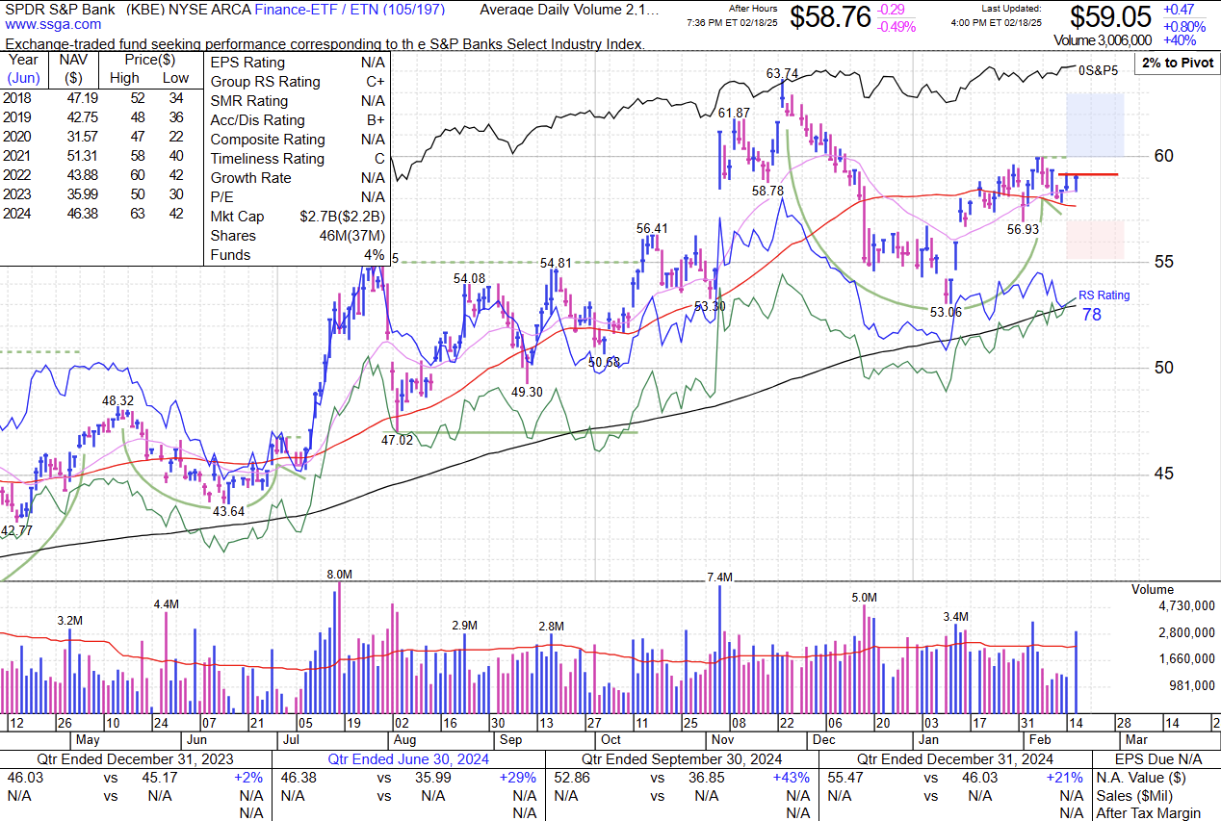The height and width of the screenshot is (821, 1221).
Task: Click the SPDR S&P Bank fund name
Action: tap(60, 11)
